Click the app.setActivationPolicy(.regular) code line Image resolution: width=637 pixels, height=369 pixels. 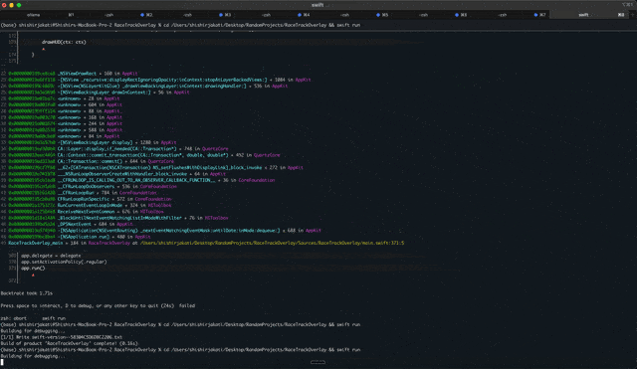coord(64,262)
